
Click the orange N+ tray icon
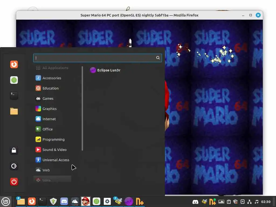tap(212, 202)
